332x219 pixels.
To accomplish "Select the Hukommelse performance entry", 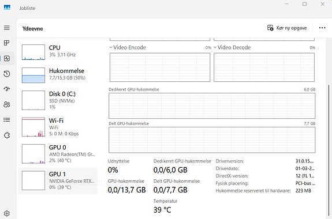I will coord(58,75).
